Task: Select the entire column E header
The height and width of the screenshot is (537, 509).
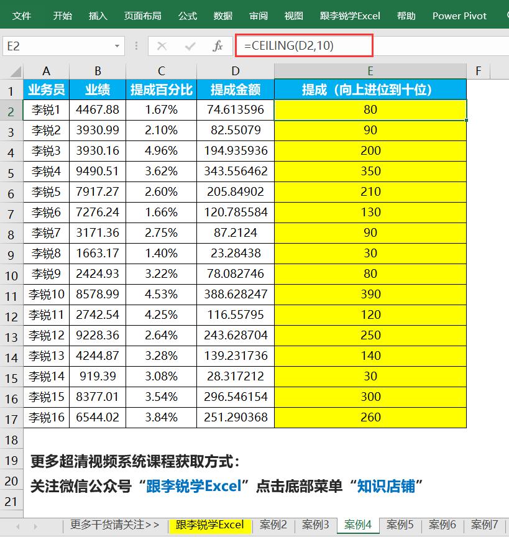Action: [370, 70]
